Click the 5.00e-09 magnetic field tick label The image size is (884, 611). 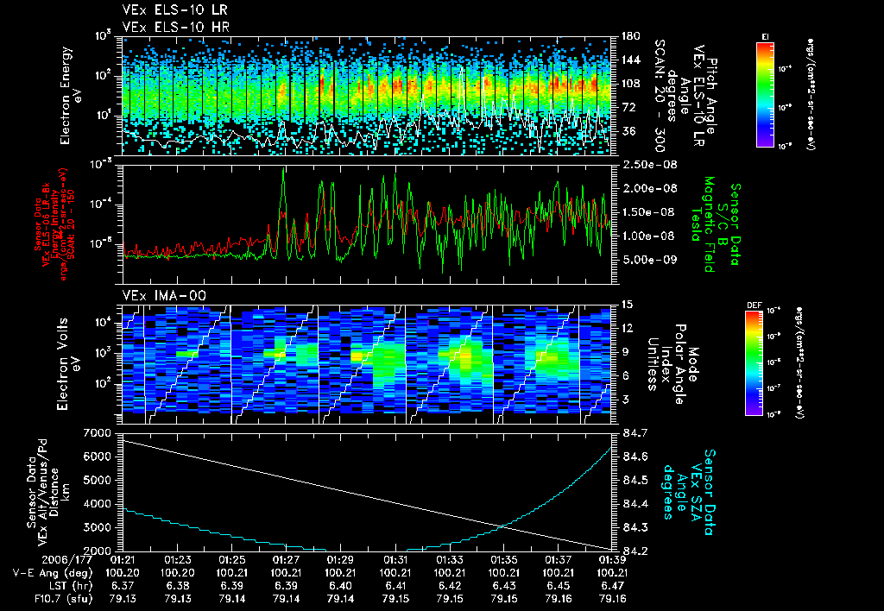pos(649,260)
